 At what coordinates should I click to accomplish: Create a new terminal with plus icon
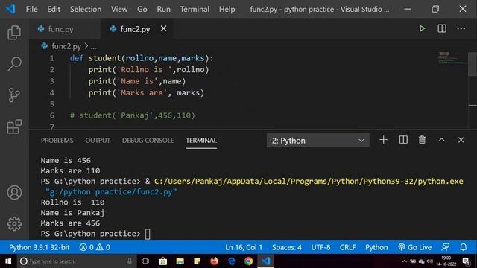pyautogui.click(x=383, y=140)
